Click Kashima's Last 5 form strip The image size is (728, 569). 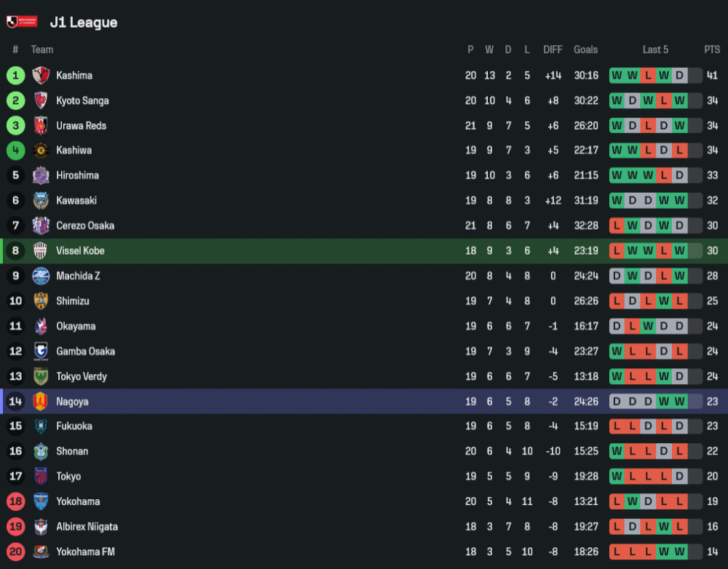click(655, 76)
